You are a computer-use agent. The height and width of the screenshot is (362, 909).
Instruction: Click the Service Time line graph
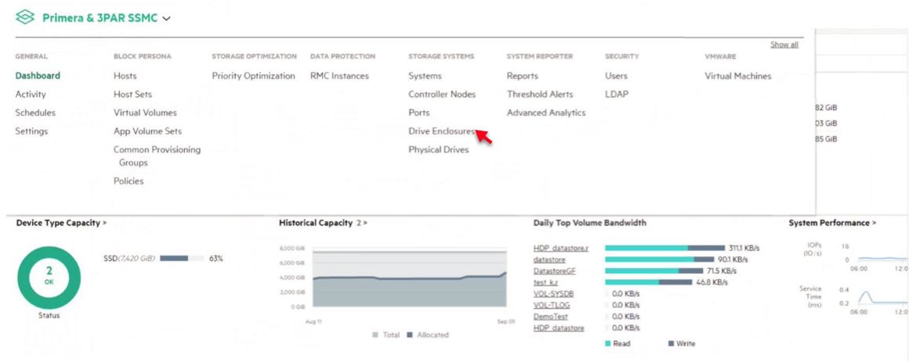point(882,296)
